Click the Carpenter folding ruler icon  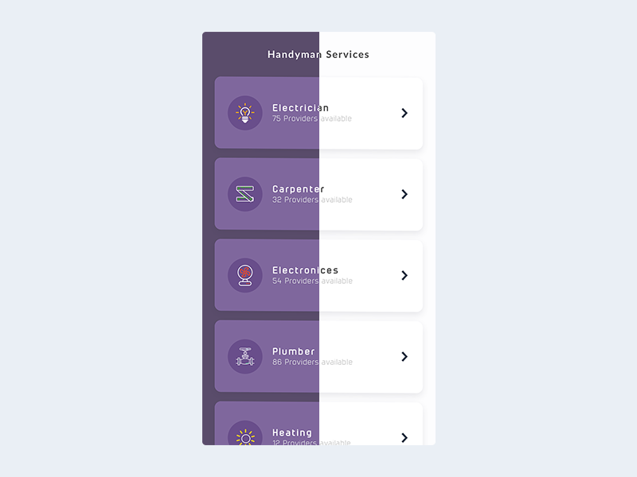click(x=245, y=194)
